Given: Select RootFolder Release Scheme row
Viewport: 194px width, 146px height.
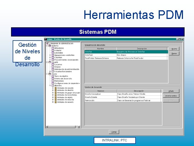Looking at the screenshot, I should coord(126,58).
